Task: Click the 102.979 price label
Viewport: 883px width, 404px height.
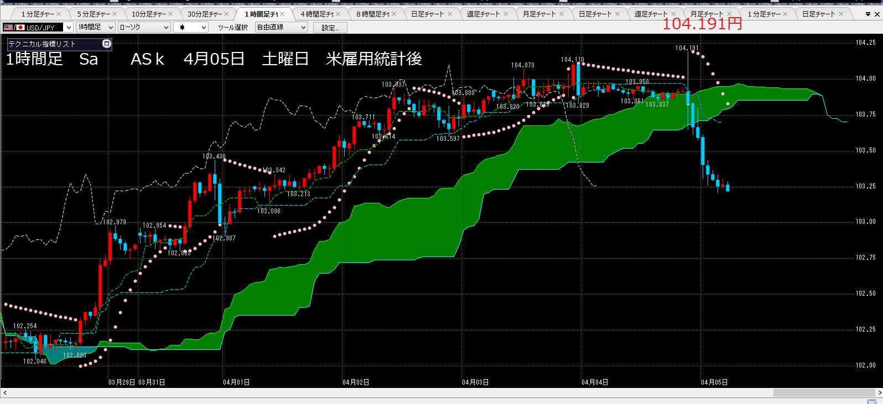Action: [x=115, y=222]
